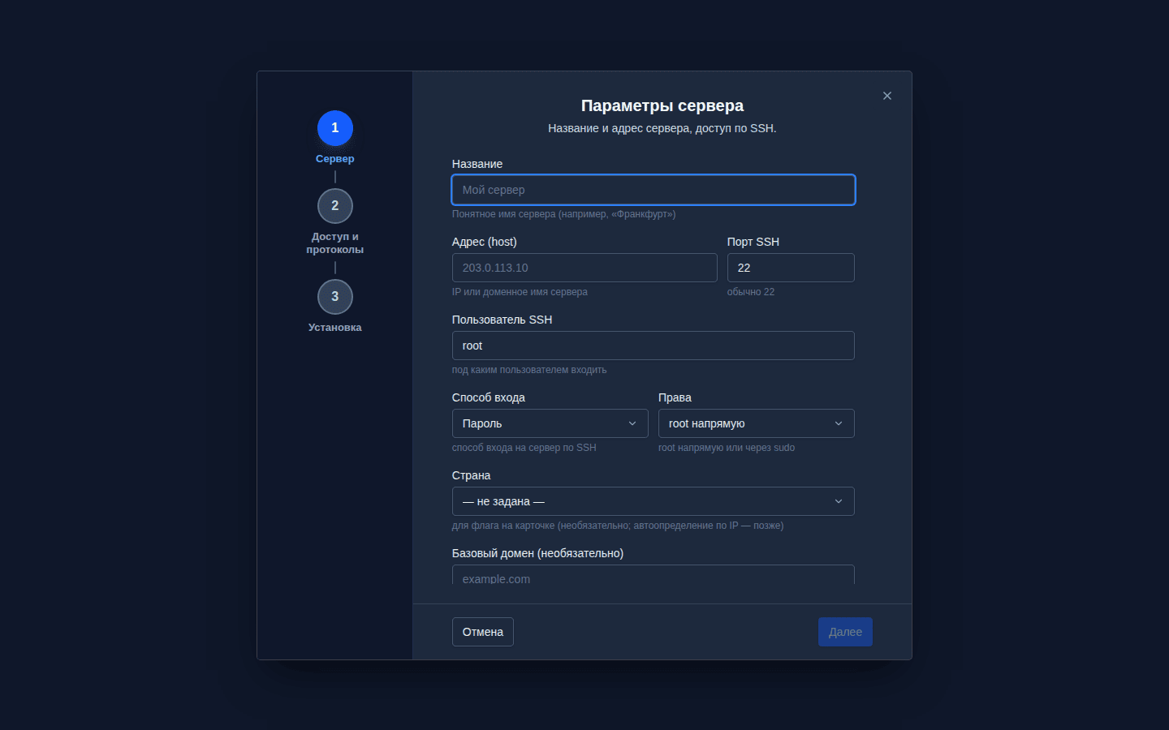
Task: Click the Установка step label
Action: click(x=335, y=328)
